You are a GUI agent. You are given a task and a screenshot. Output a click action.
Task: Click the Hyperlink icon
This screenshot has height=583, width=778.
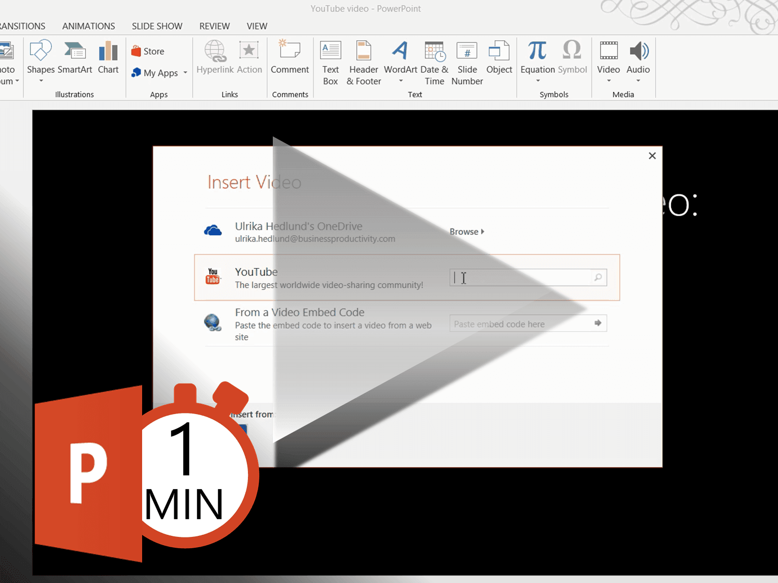click(215, 51)
